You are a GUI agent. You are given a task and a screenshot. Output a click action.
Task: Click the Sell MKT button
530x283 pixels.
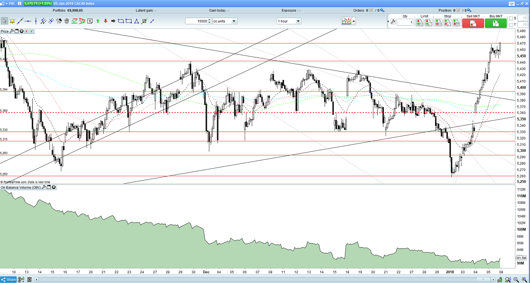click(x=473, y=23)
